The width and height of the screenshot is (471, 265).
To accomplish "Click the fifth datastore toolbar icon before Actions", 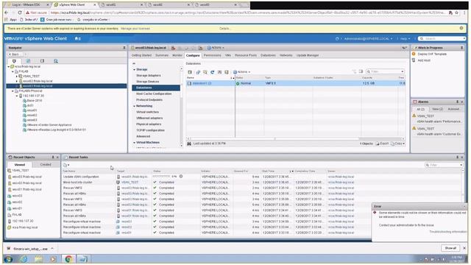I will click(219, 72).
